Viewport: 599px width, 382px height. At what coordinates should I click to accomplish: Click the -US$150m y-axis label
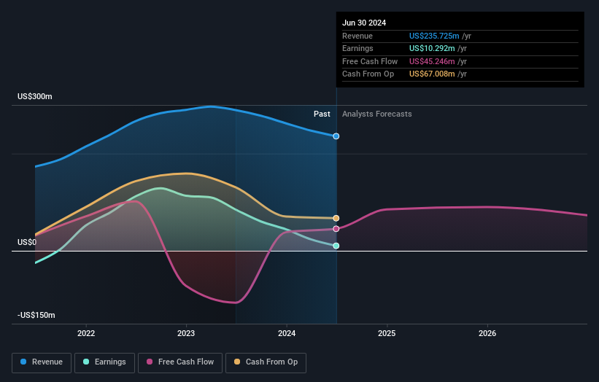(x=36, y=315)
